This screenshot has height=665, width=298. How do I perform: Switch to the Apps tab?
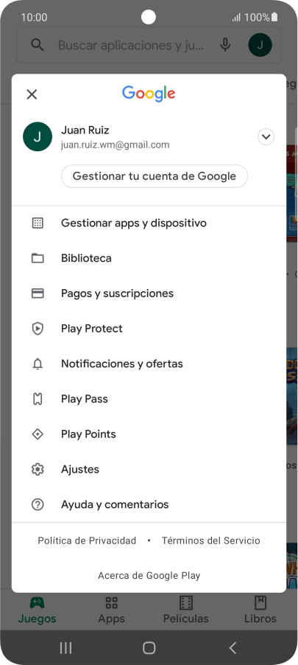pos(111,610)
